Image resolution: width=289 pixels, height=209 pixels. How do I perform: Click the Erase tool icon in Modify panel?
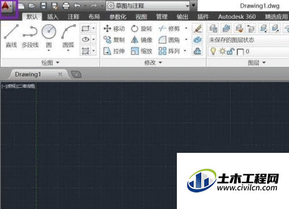[198, 28]
